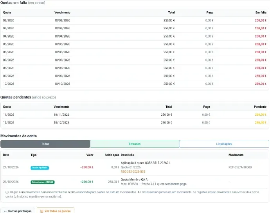The height and width of the screenshot is (213, 270).
Task: Click the info icon in the movements note
Action: 7,192
